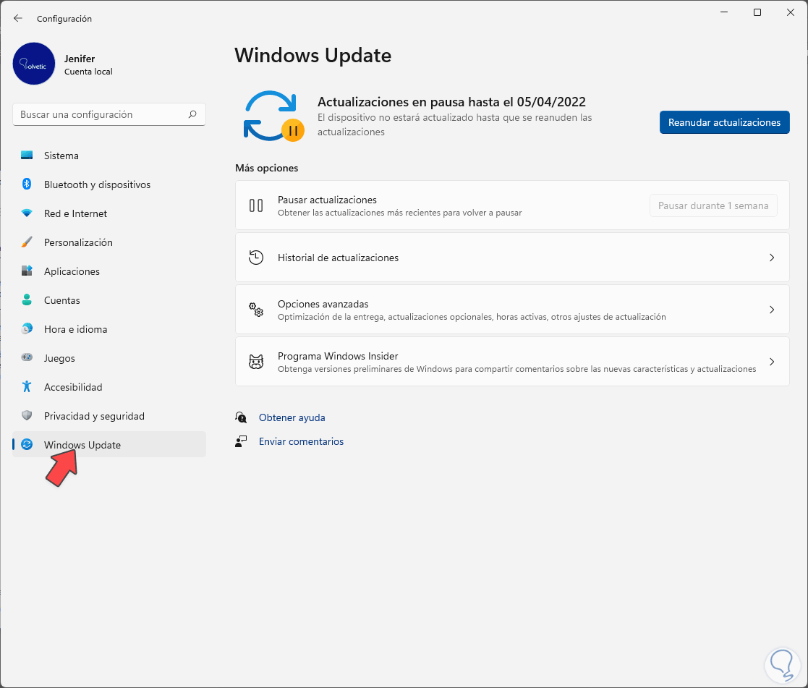The width and height of the screenshot is (808, 688).
Task: Go to Red e Internet settings
Action: [75, 213]
